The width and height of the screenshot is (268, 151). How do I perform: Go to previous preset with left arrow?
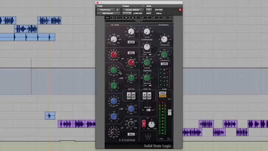tap(126, 18)
